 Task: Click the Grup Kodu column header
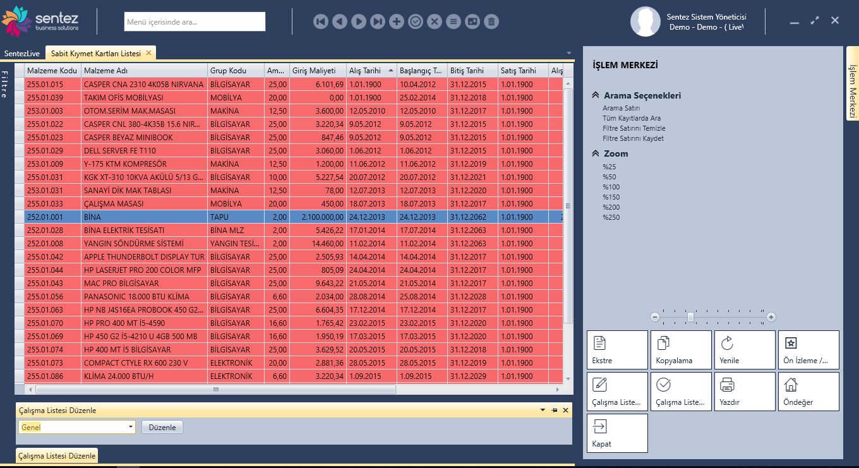(236, 71)
